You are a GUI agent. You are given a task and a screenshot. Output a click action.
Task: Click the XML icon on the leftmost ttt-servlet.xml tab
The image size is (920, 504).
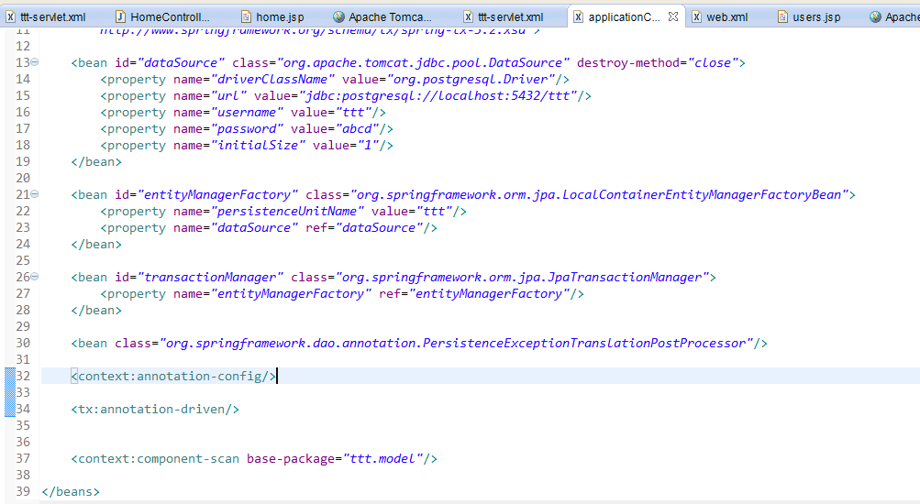(10, 16)
